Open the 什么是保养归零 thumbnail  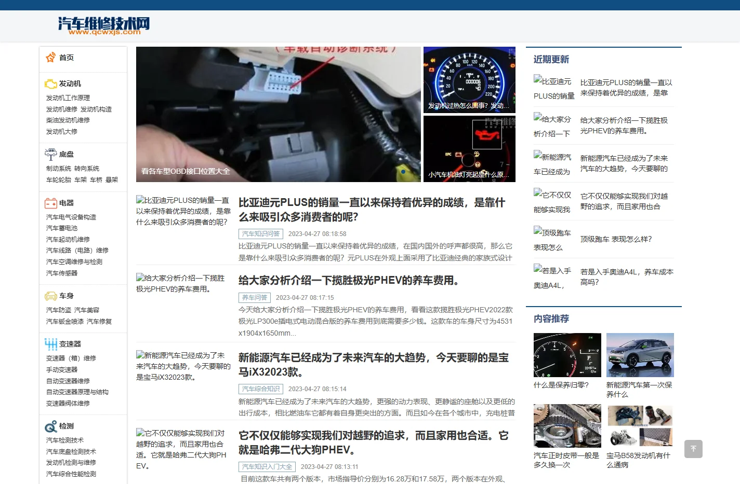point(567,355)
